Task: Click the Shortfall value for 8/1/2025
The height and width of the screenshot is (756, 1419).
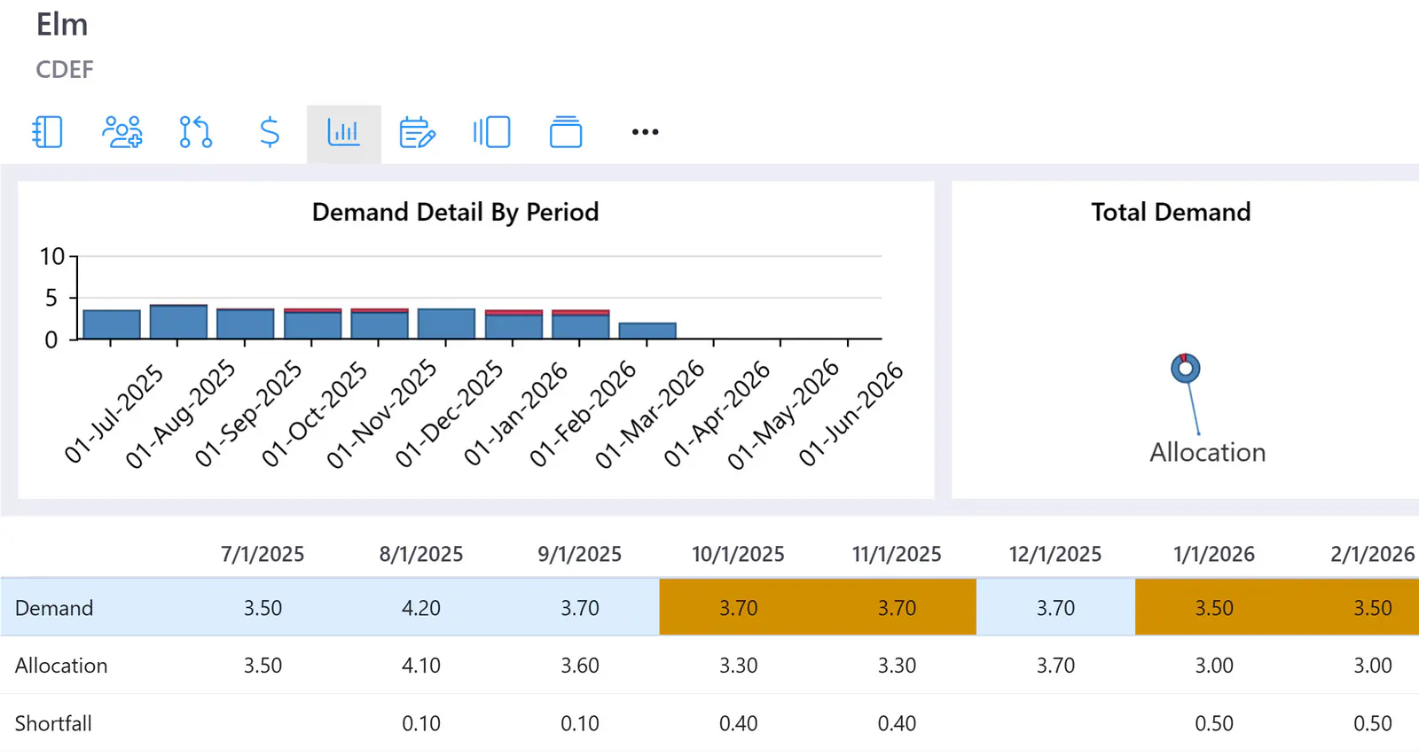Action: pos(421,723)
